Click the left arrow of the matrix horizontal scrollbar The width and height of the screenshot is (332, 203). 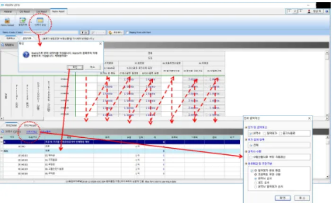click(x=2, y=118)
